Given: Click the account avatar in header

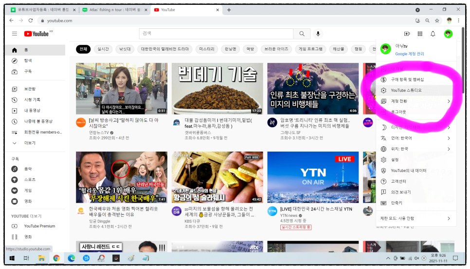Looking at the screenshot, I should click(448, 34).
